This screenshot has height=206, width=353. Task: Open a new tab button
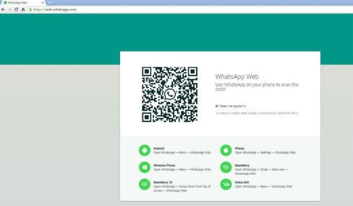click(50, 3)
